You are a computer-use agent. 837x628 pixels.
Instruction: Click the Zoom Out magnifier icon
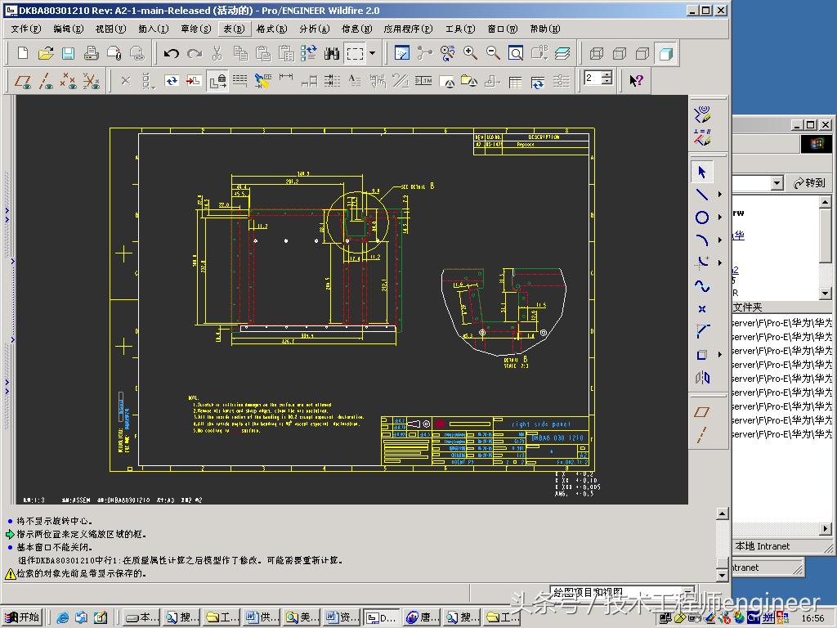click(x=494, y=54)
